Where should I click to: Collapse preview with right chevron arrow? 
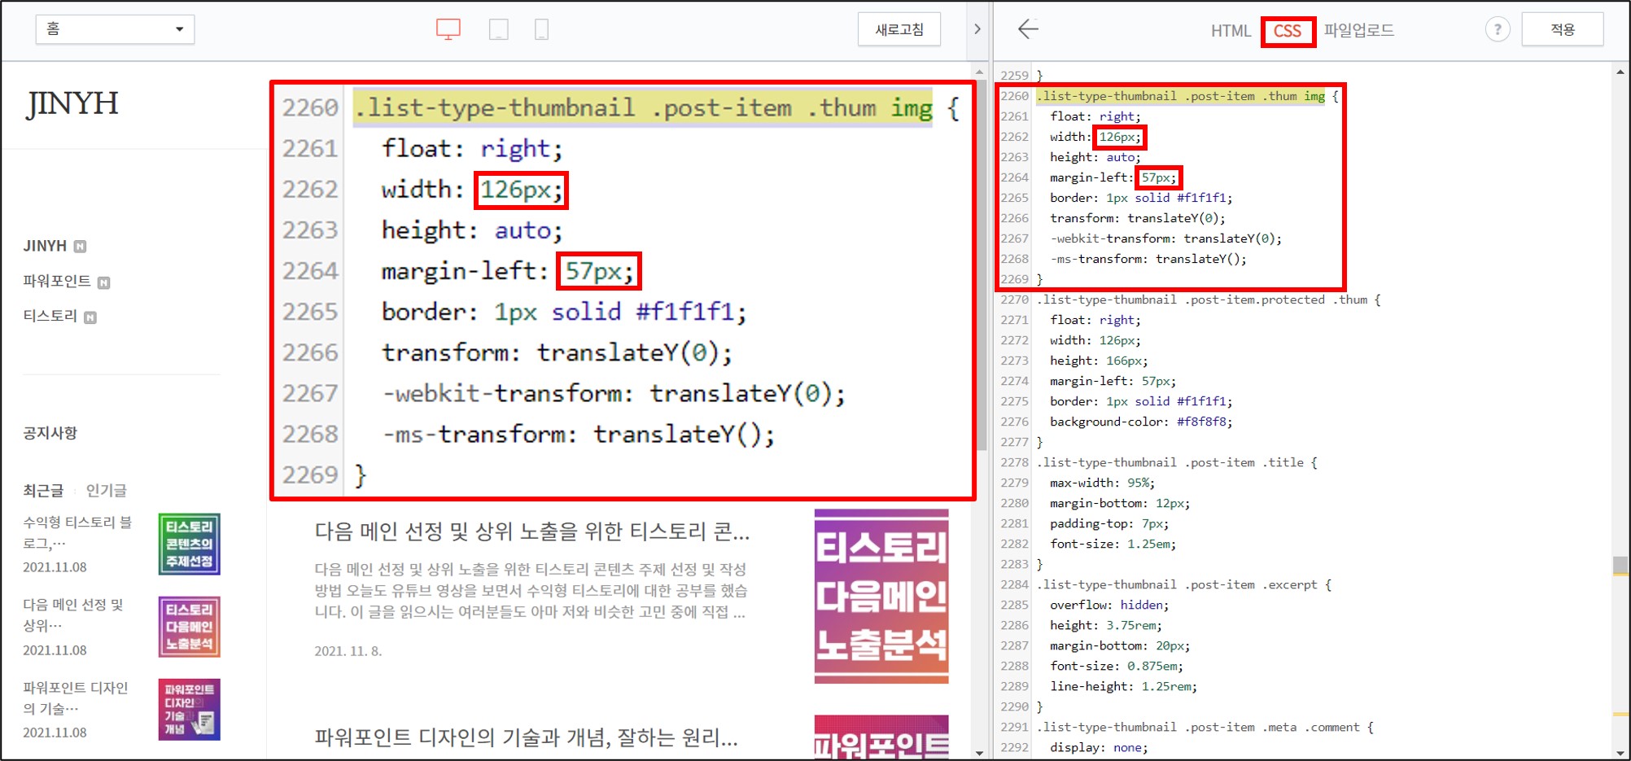tap(977, 29)
